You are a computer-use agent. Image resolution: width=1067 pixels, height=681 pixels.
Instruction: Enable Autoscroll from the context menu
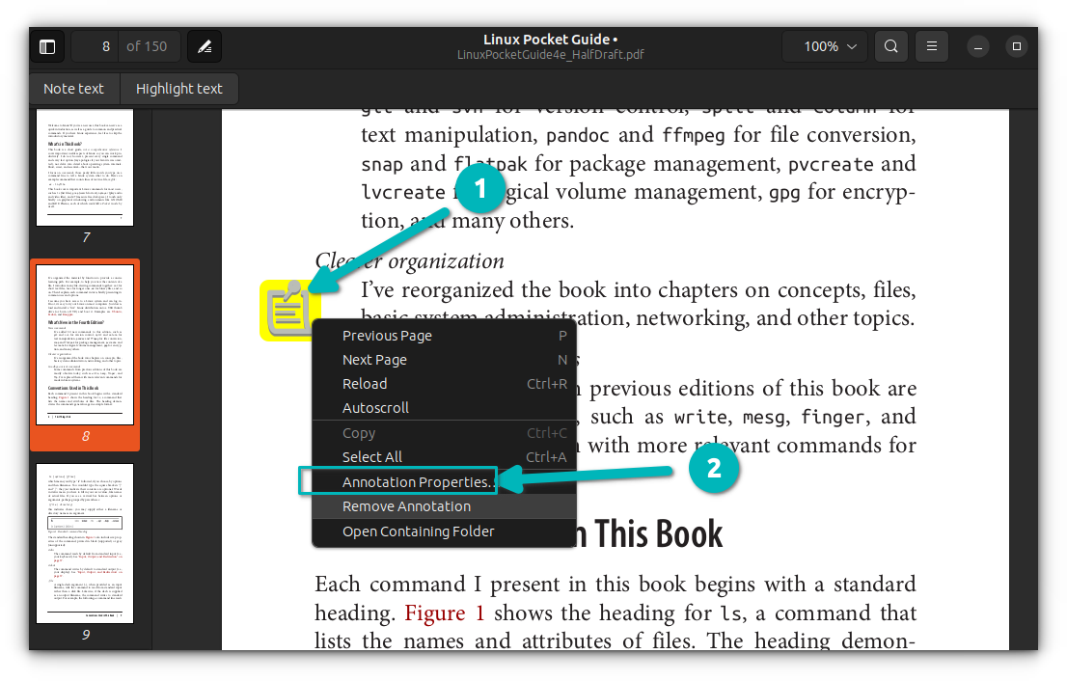click(375, 407)
